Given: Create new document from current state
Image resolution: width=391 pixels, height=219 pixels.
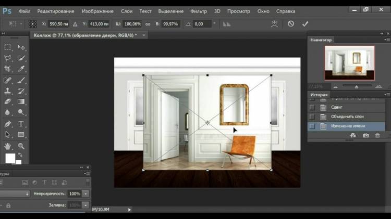Looking at the screenshot, I should point(353,135).
